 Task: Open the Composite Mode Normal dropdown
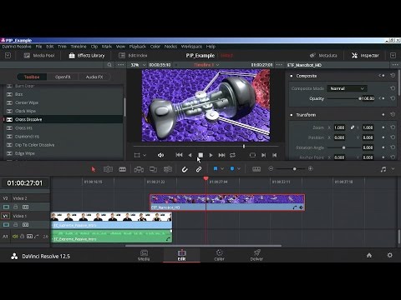coord(347,88)
